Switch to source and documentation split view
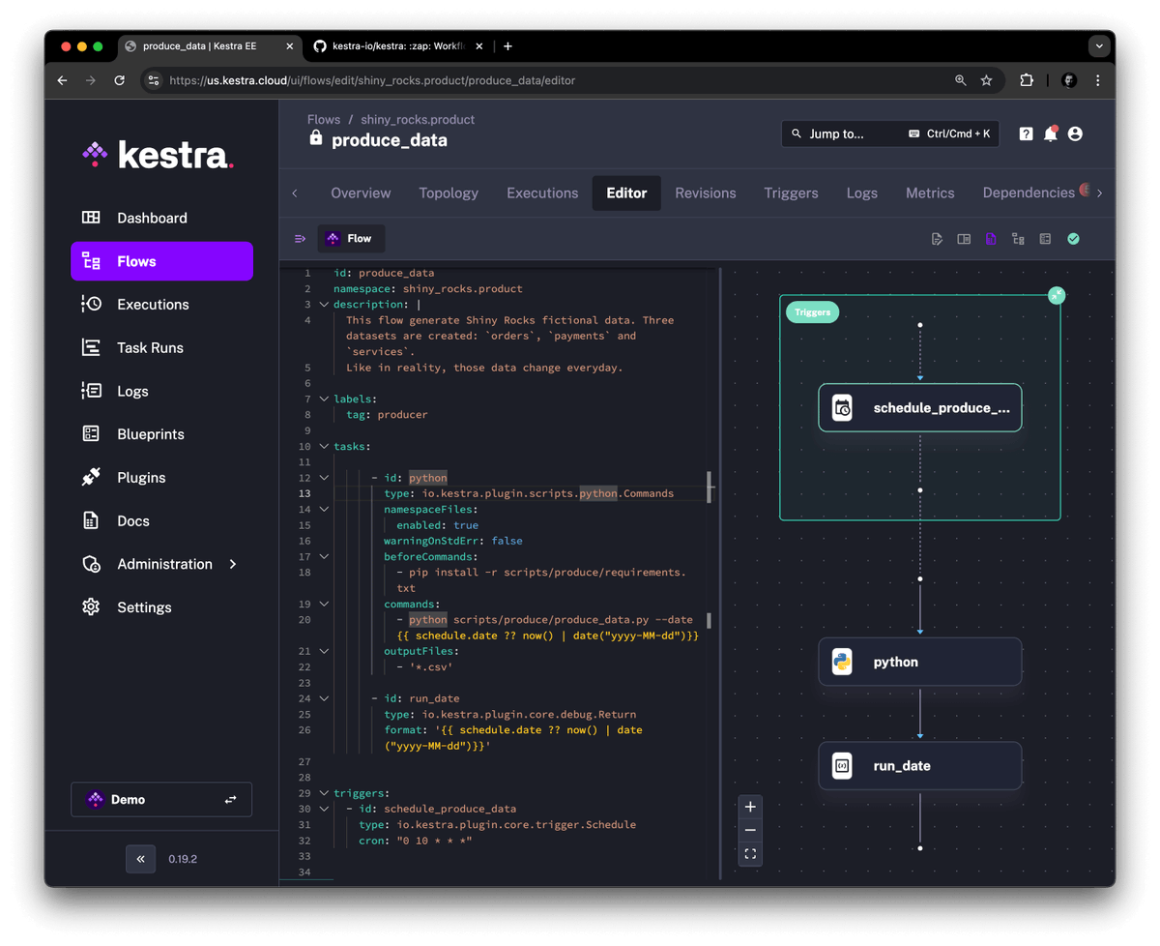The width and height of the screenshot is (1160, 946). 964,239
